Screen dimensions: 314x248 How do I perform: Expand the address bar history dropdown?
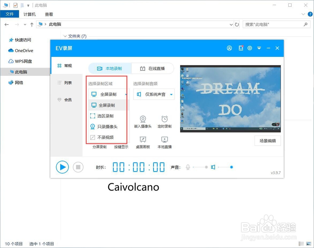(231, 24)
